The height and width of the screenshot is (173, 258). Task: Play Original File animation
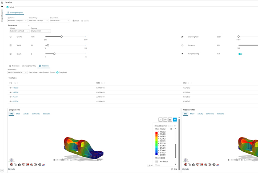63,160
